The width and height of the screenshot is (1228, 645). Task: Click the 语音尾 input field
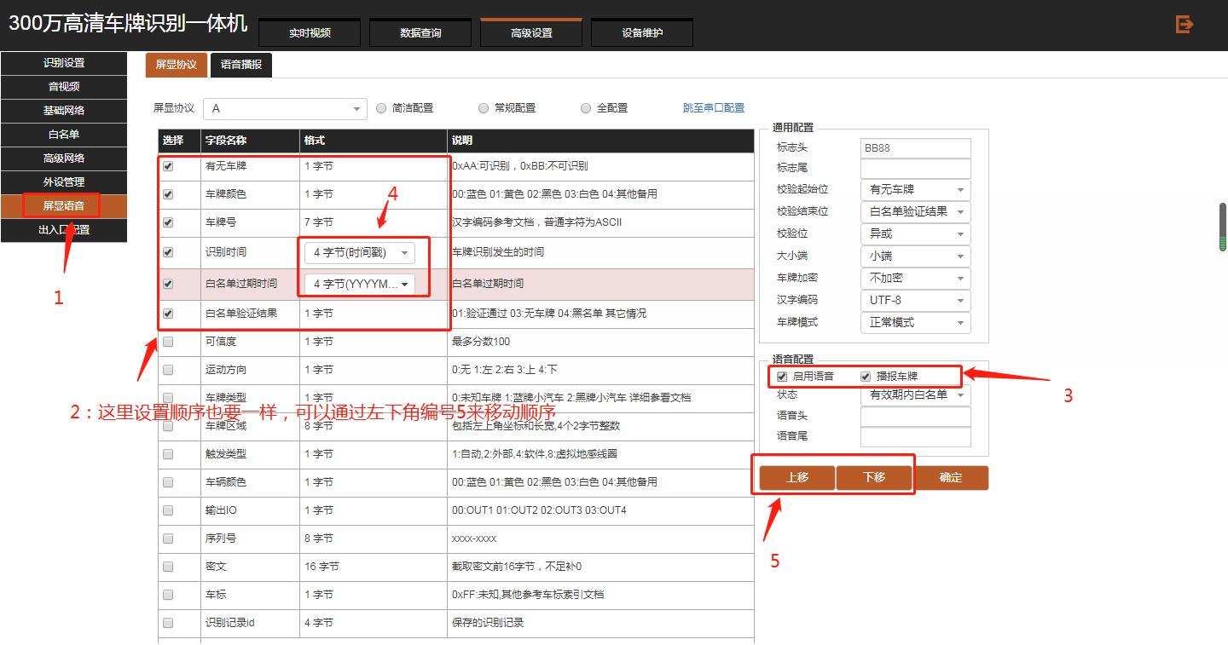click(x=916, y=437)
